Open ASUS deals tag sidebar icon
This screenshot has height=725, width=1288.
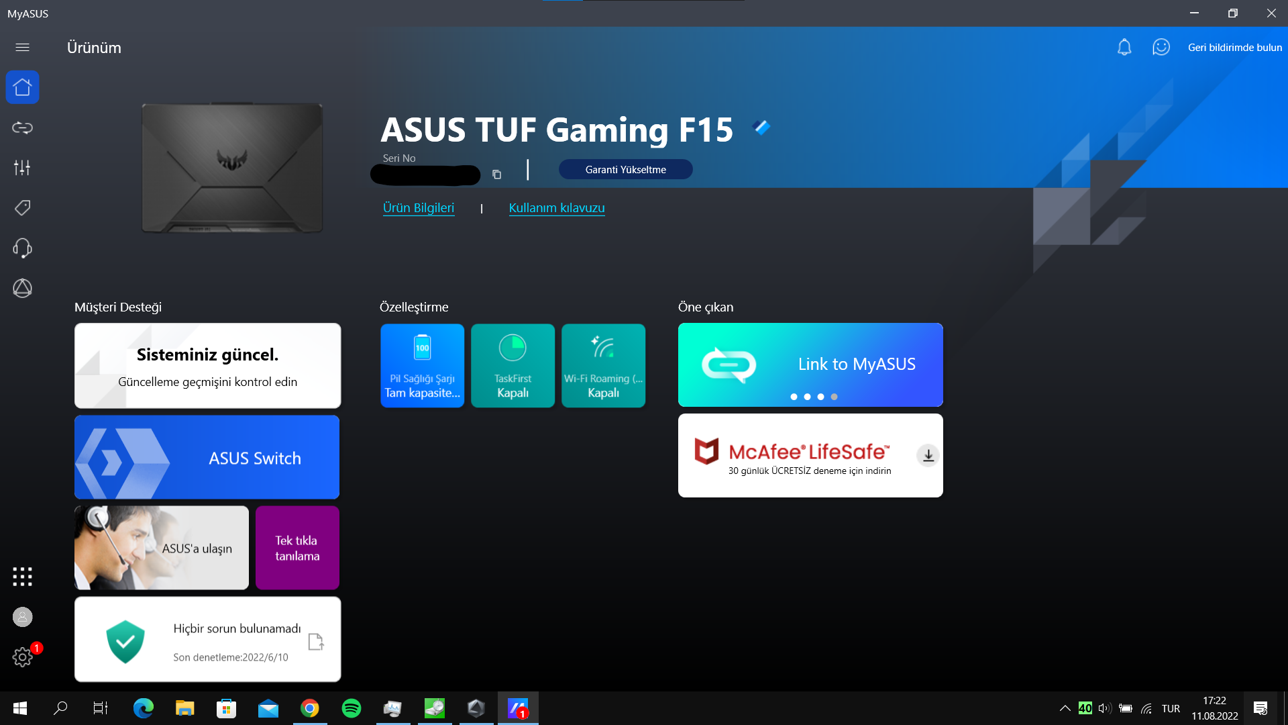pyautogui.click(x=22, y=207)
